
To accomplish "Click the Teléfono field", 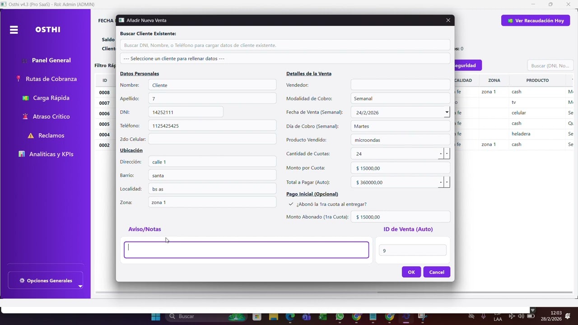I will tap(212, 125).
